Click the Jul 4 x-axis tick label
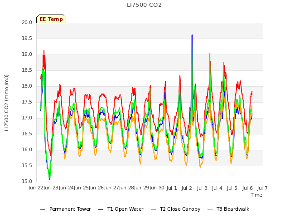 coord(217,188)
